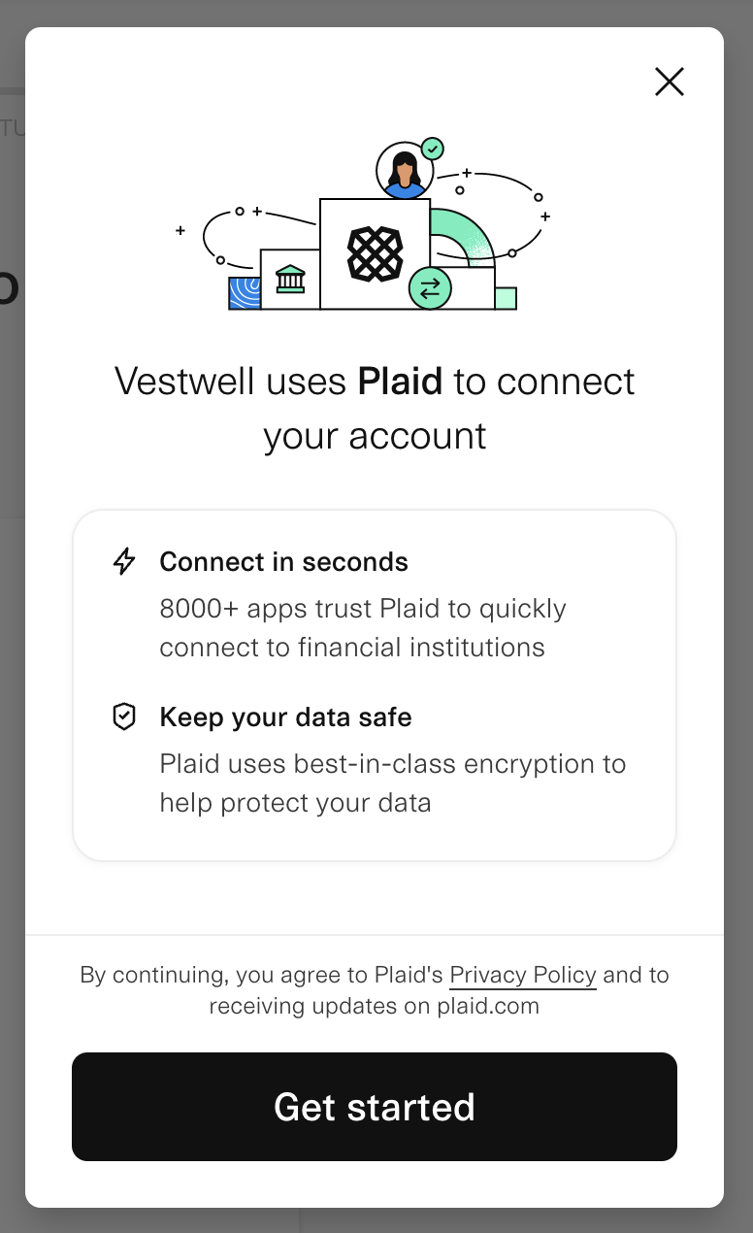Click the encryption description text under Keep your data safe

tap(393, 783)
